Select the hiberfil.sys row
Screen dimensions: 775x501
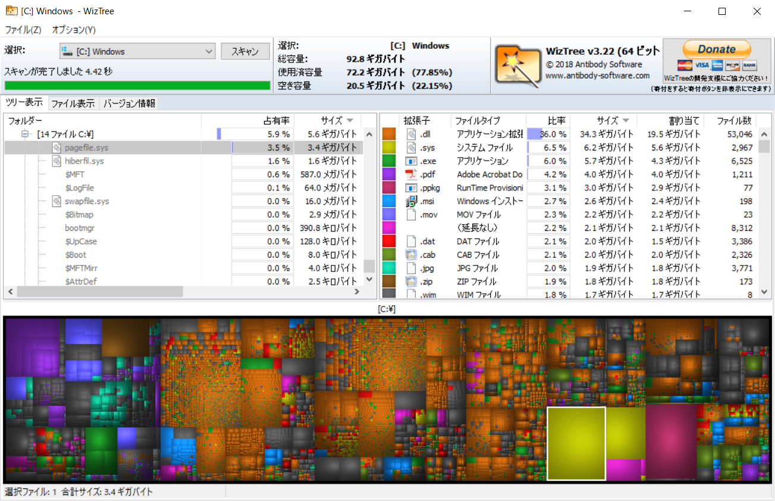click(x=183, y=161)
